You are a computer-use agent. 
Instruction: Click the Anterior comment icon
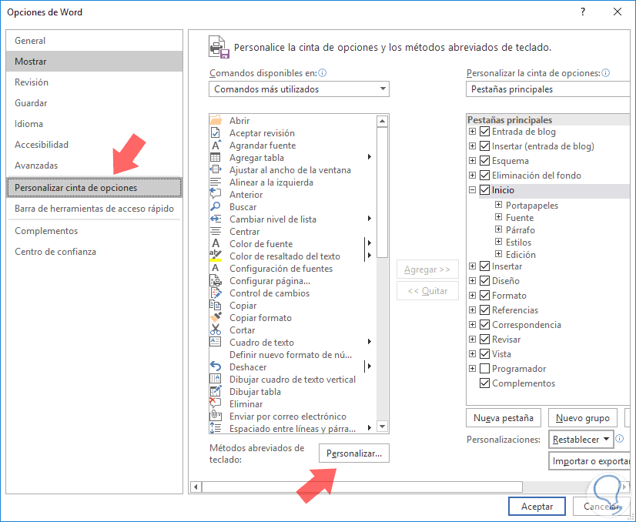pyautogui.click(x=216, y=194)
